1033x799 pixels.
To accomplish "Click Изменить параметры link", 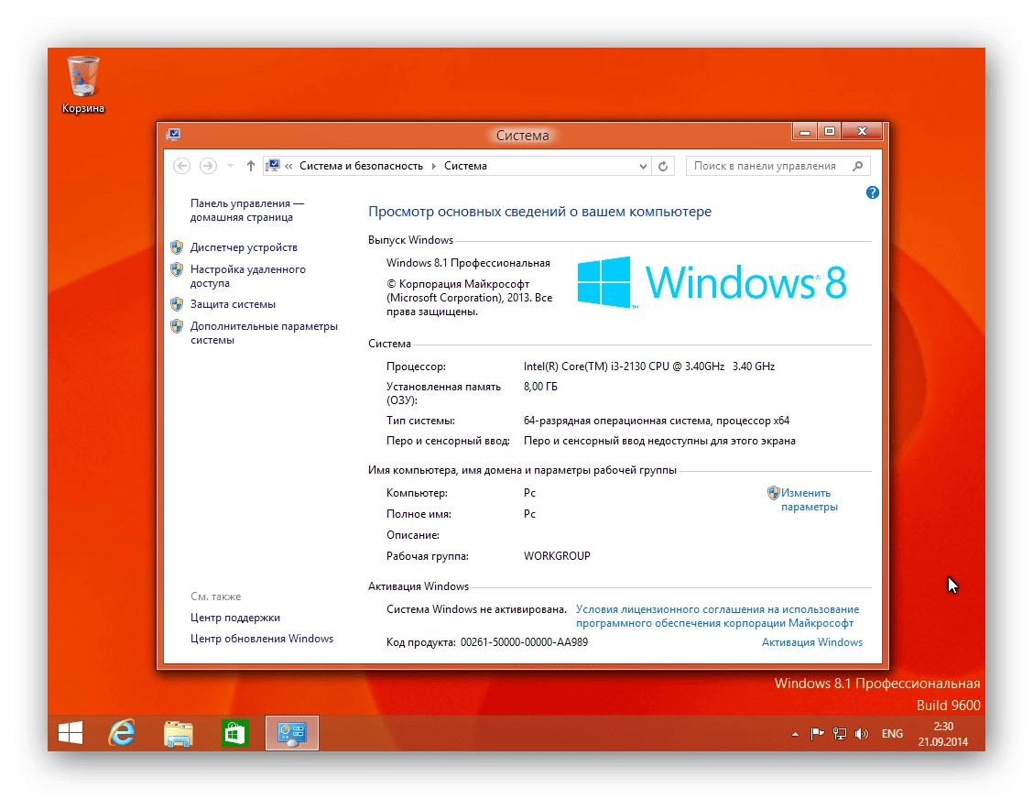I will click(809, 499).
